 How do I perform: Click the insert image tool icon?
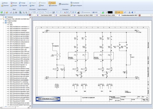pos(53,12)
